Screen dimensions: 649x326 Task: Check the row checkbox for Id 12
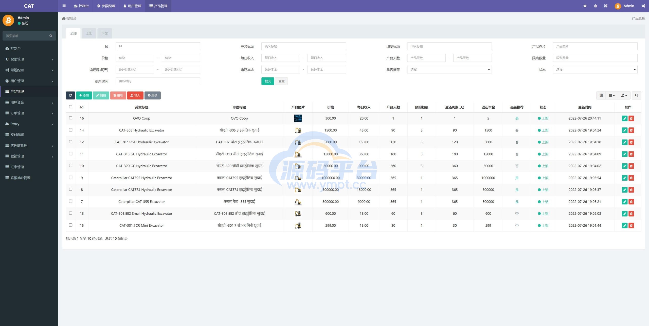70,142
